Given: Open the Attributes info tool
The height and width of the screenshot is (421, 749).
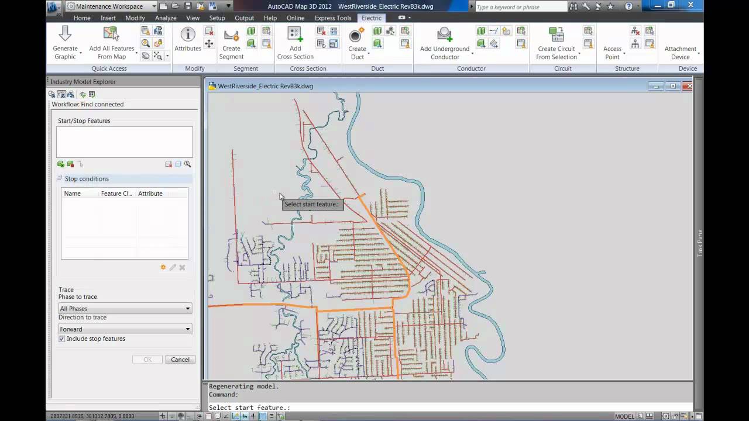Looking at the screenshot, I should (188, 39).
